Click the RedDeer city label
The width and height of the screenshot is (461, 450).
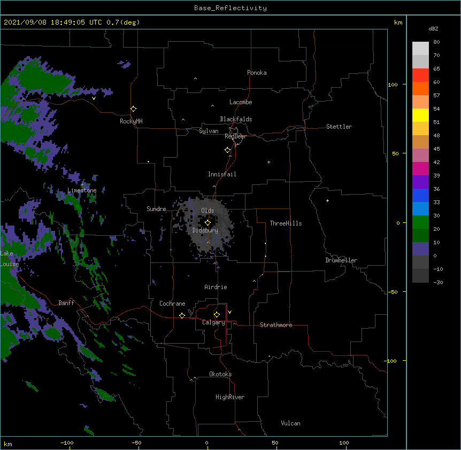click(x=235, y=136)
